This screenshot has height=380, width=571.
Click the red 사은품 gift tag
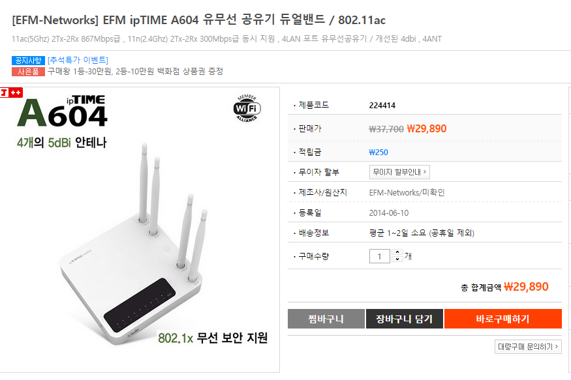click(28, 71)
